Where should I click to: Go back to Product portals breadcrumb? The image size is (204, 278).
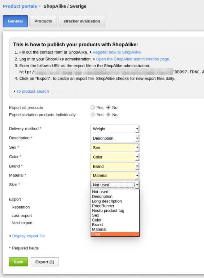[x=20, y=7]
